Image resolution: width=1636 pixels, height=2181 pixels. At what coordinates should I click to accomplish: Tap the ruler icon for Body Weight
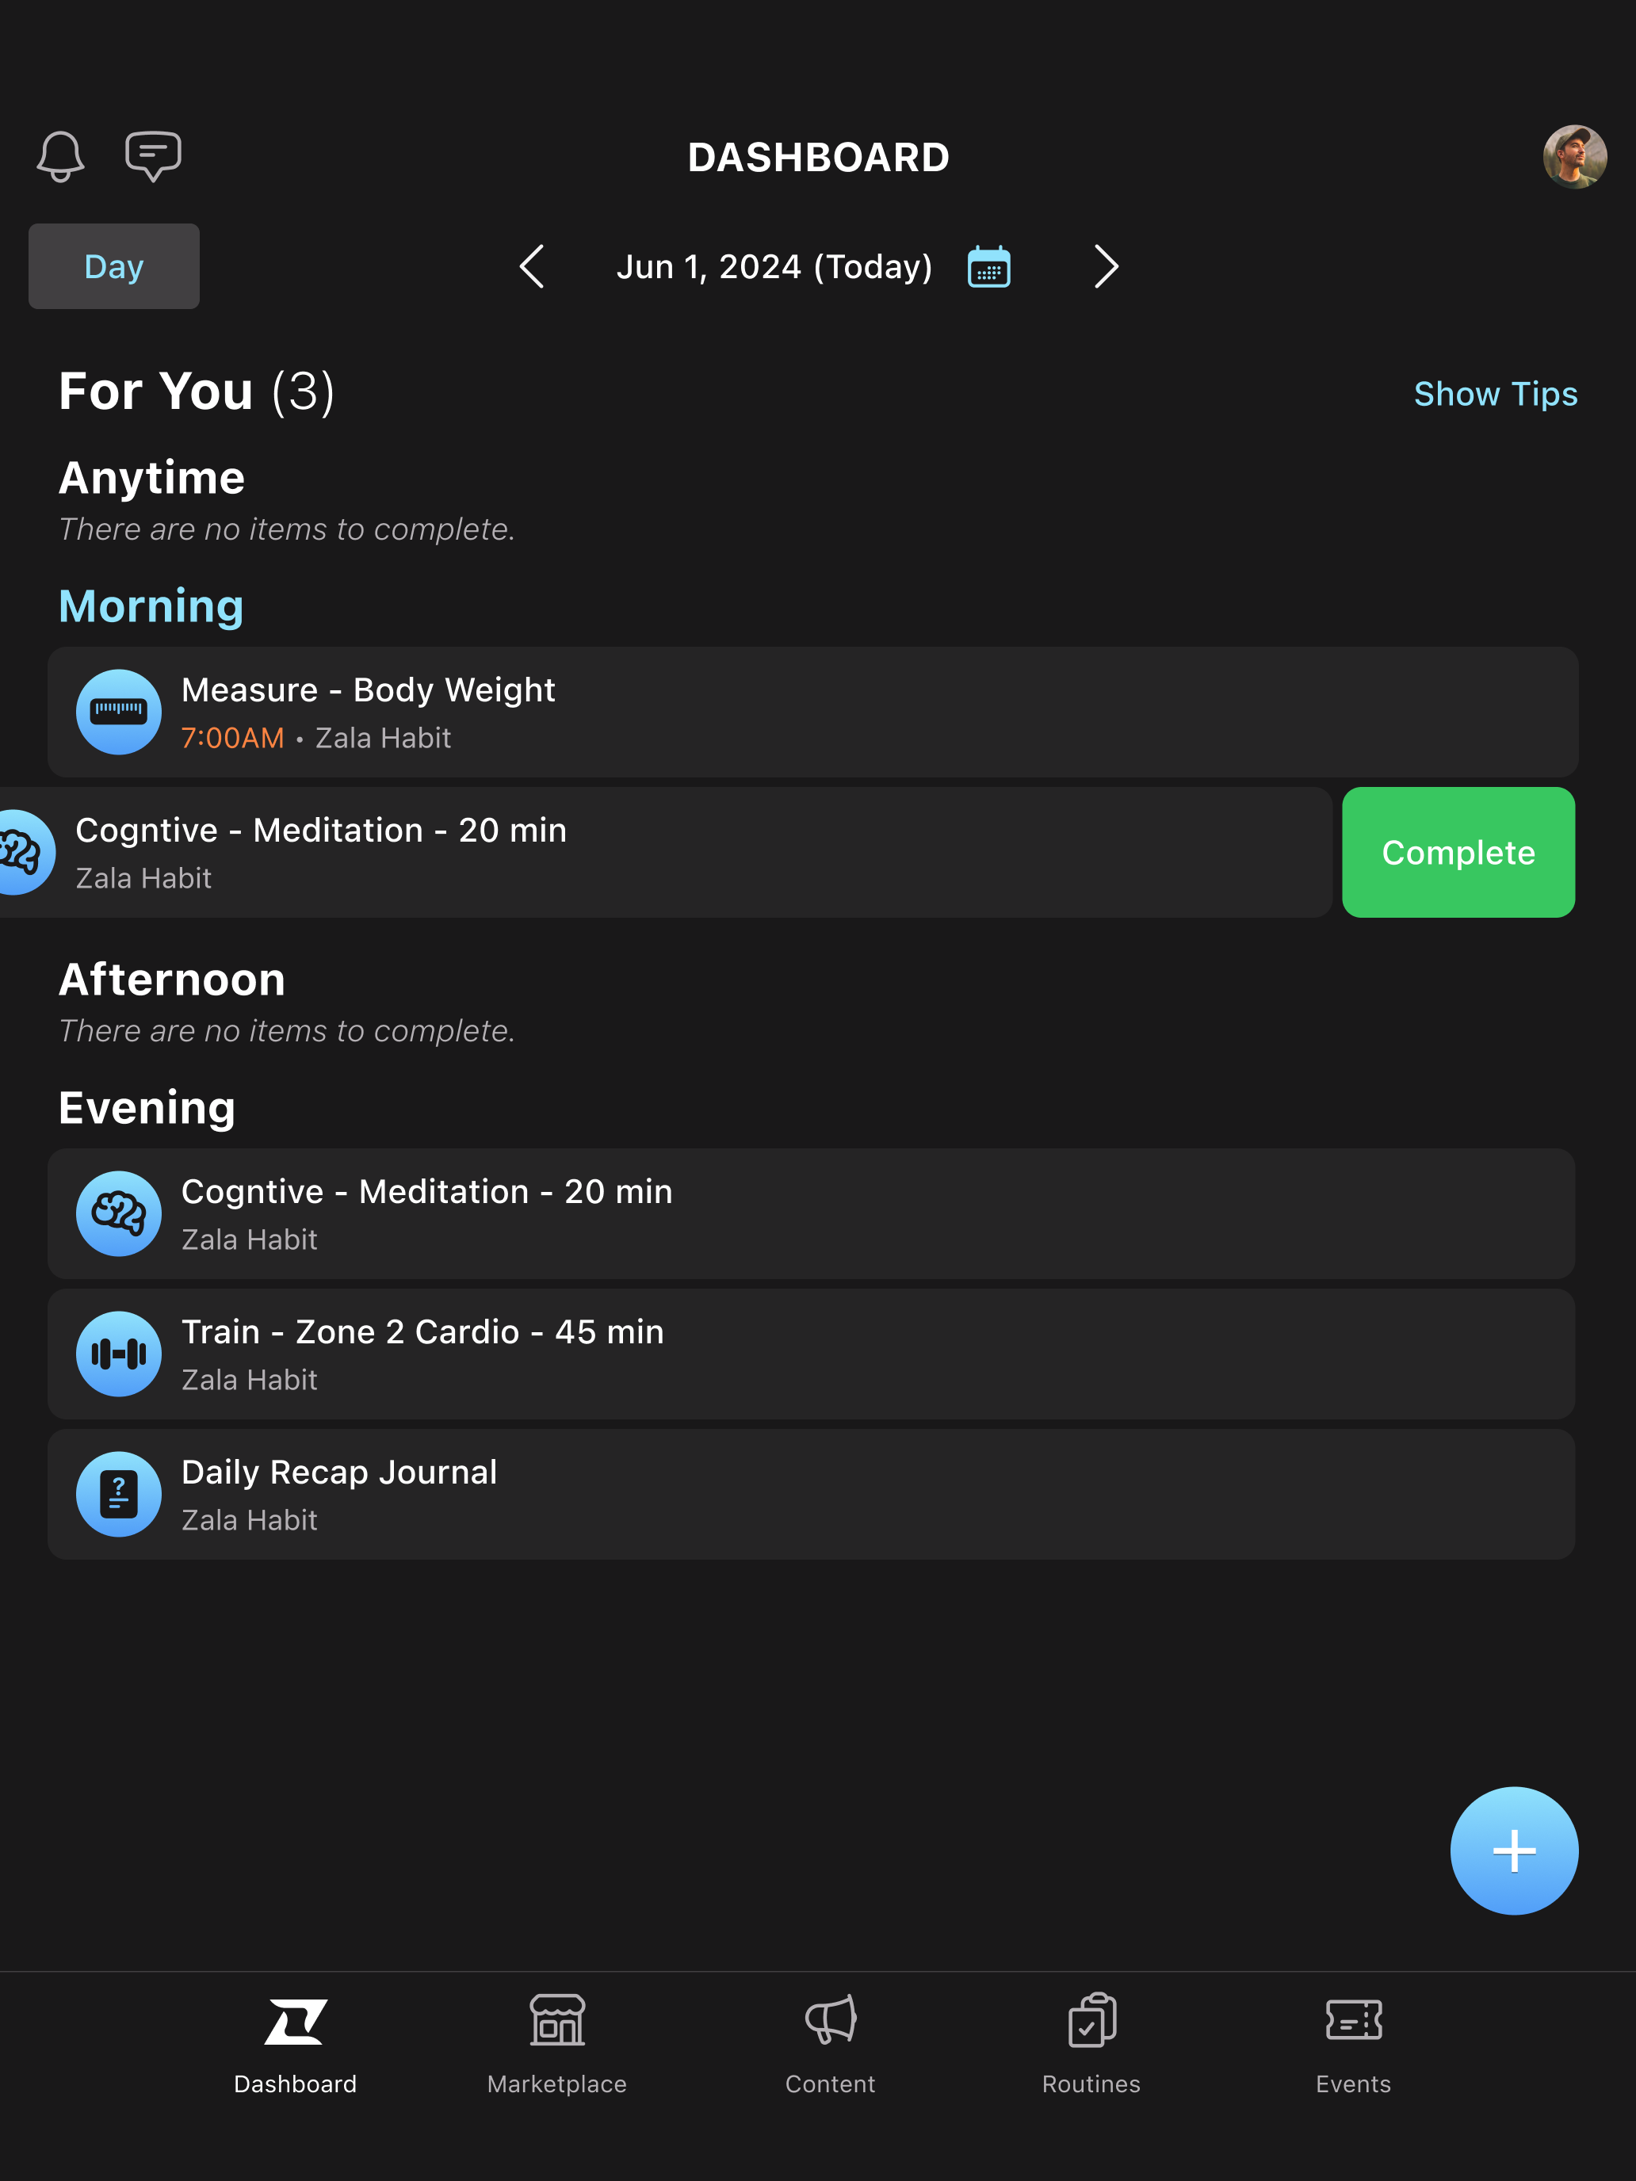[x=118, y=712]
